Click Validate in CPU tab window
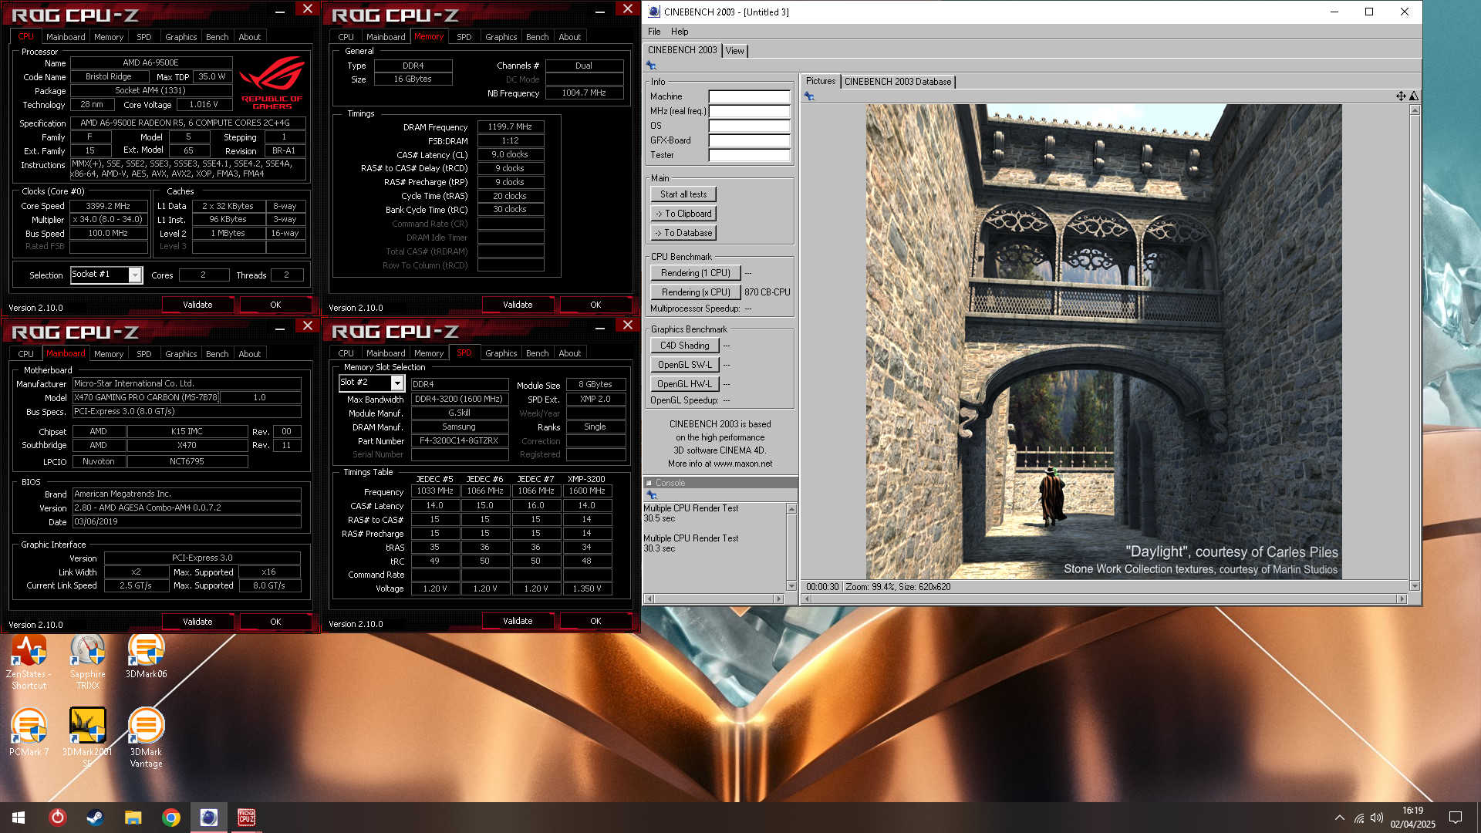The height and width of the screenshot is (833, 1481). click(x=197, y=305)
